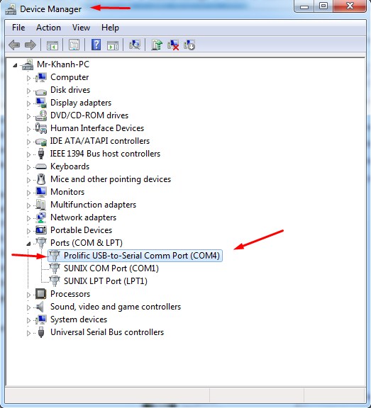This screenshot has width=371, height=408.
Task: Click the Display adapters category icon
Action: [x=41, y=103]
